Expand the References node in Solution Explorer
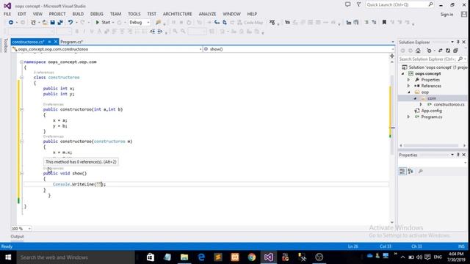This screenshot has width=470, height=264. (x=408, y=86)
